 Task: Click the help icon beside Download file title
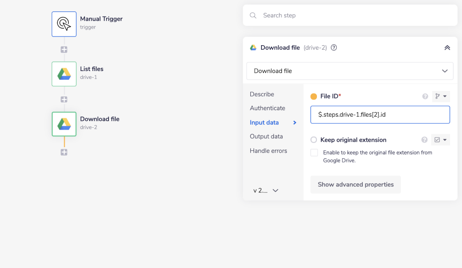[334, 48]
